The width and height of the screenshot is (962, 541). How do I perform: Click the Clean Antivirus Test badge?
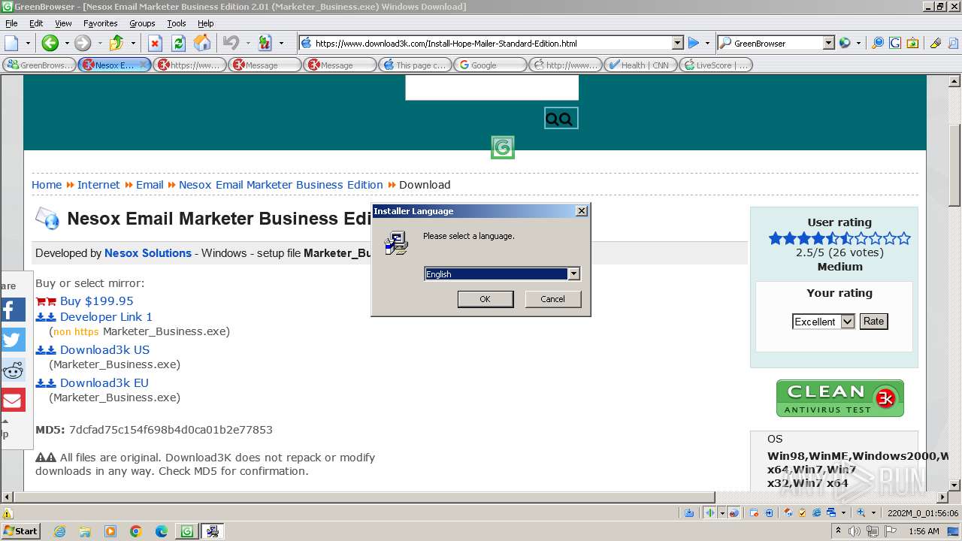pyautogui.click(x=839, y=398)
